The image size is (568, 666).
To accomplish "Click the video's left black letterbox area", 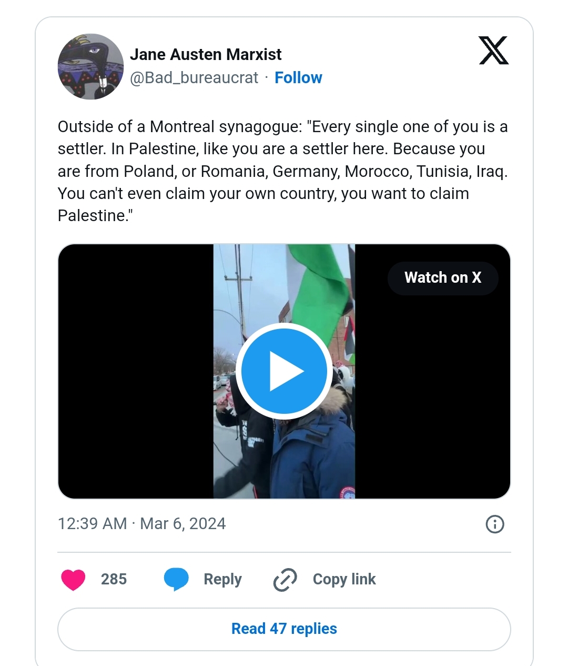I will point(135,371).
